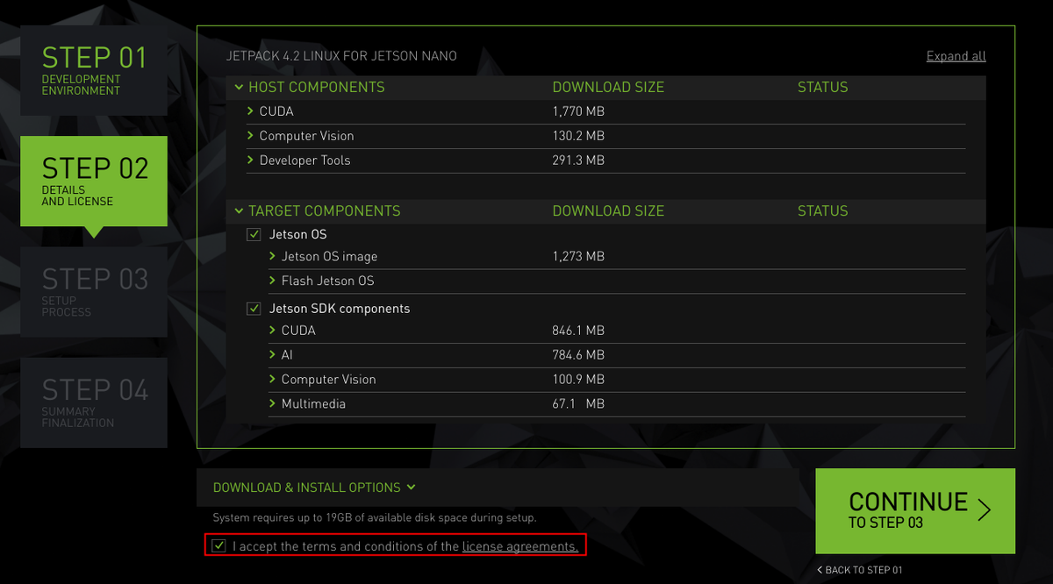The width and height of the screenshot is (1053, 584).
Task: Expand the AI component row
Action: (x=273, y=355)
